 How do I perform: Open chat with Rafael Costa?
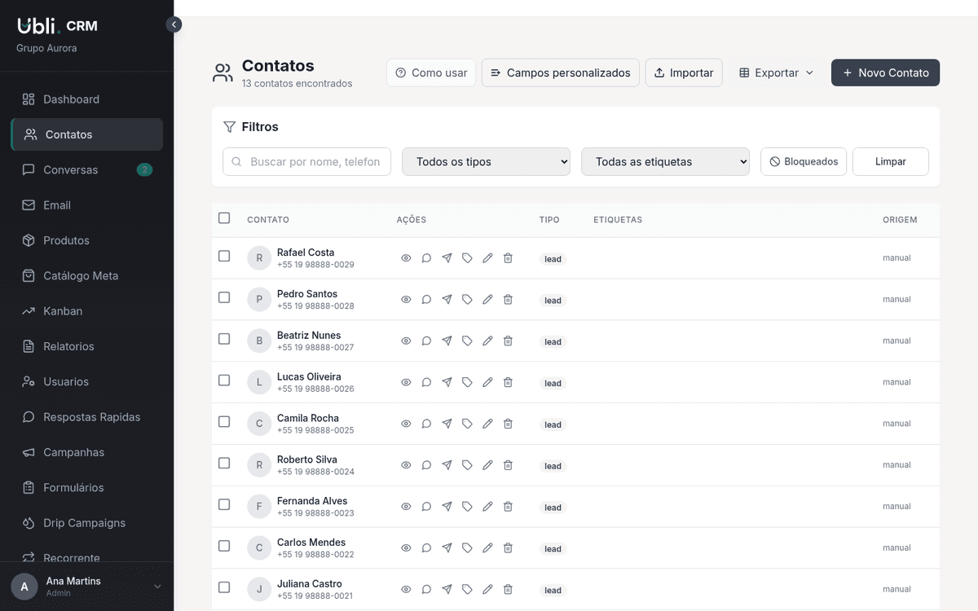[x=426, y=258]
